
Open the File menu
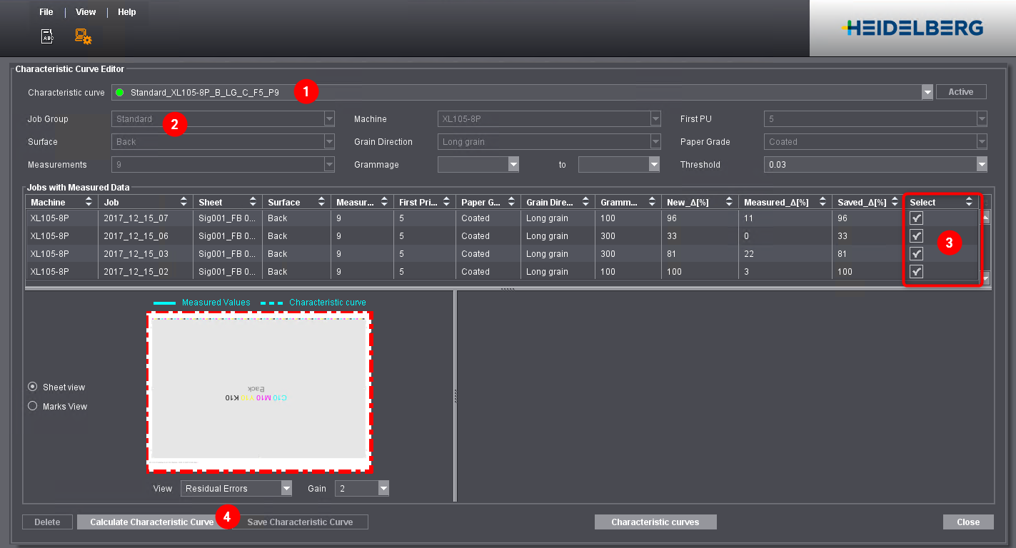[46, 12]
